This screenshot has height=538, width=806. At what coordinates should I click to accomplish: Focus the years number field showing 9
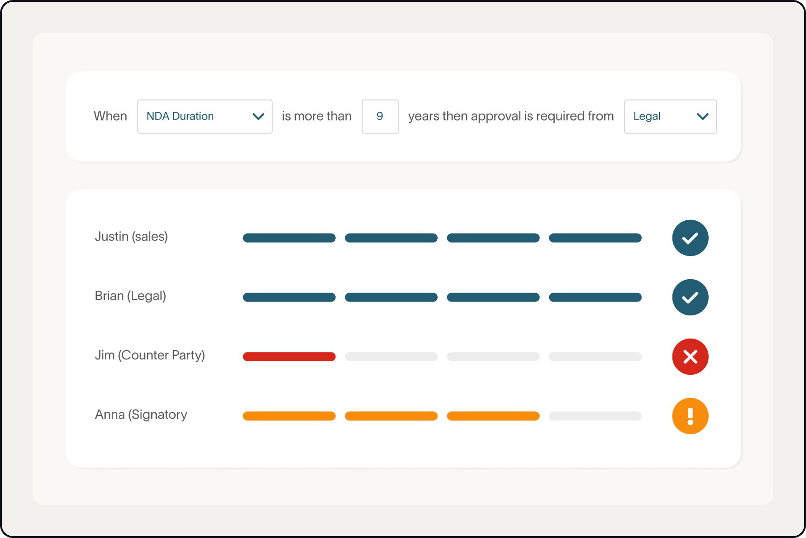click(x=380, y=116)
